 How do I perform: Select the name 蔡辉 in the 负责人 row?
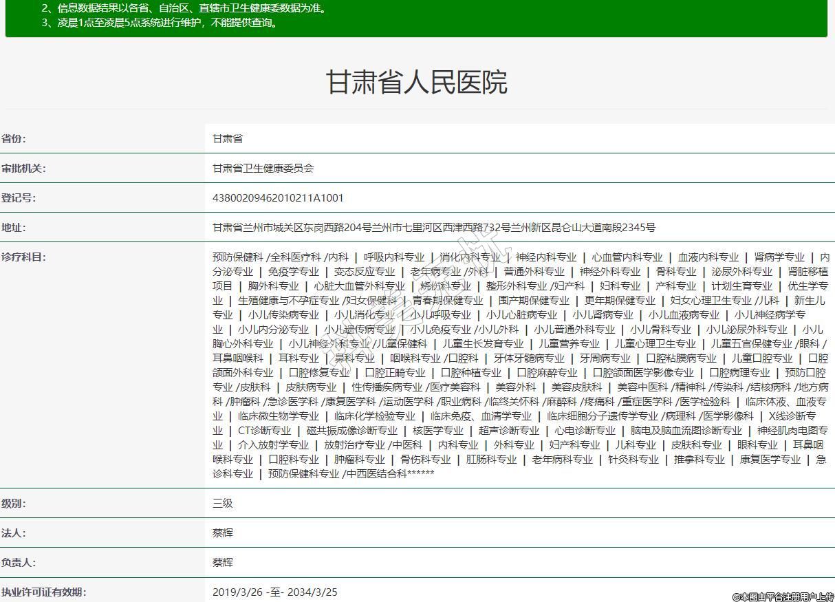(223, 562)
